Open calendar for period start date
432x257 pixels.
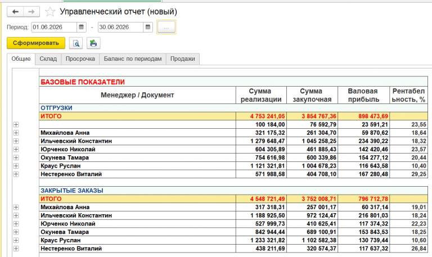[x=81, y=27]
